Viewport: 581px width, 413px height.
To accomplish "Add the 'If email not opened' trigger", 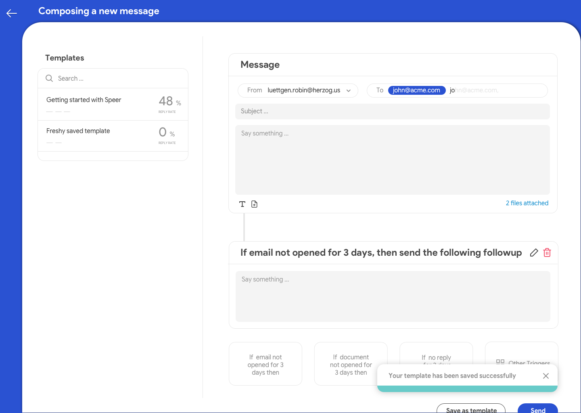I will [x=265, y=365].
